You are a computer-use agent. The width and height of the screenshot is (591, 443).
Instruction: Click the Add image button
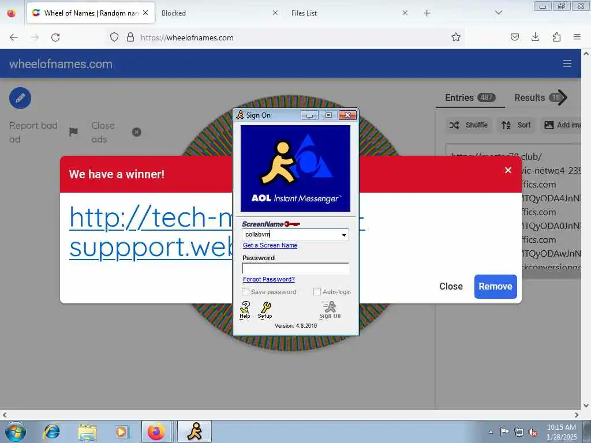pos(562,125)
